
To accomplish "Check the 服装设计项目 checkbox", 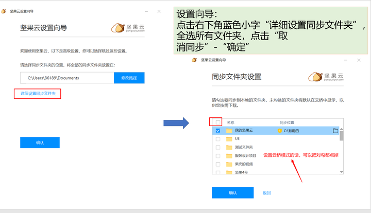I will coord(218,156).
